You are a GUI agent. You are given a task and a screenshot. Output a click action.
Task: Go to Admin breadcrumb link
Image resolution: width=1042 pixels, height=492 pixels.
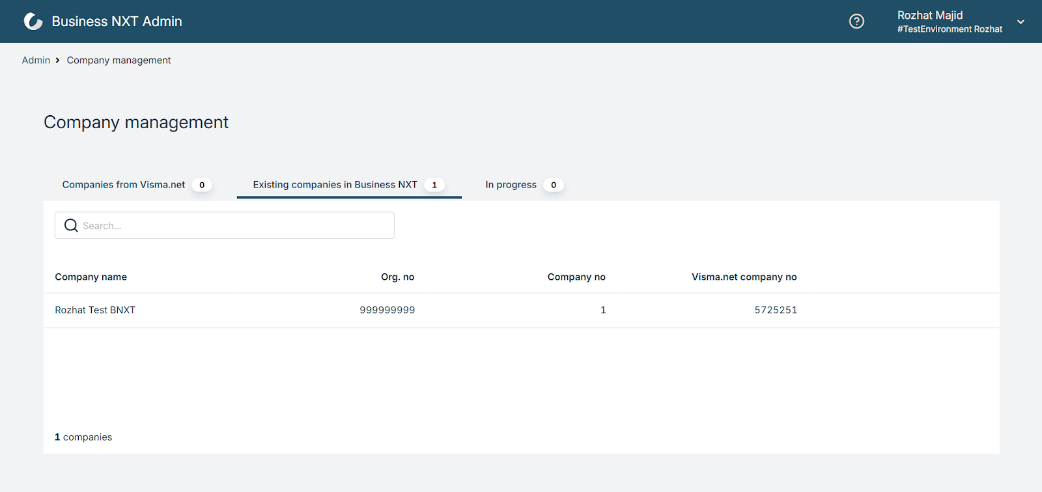point(36,60)
